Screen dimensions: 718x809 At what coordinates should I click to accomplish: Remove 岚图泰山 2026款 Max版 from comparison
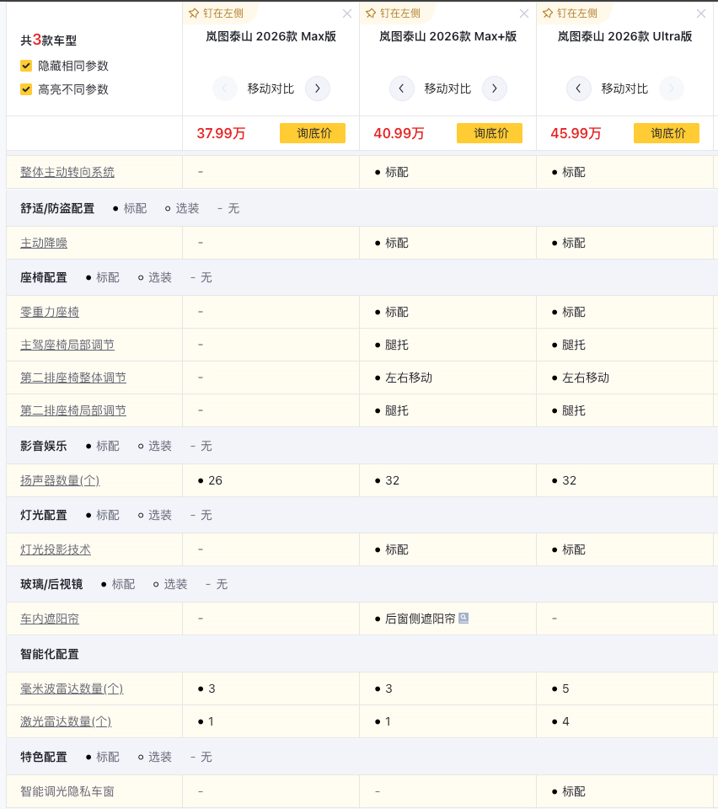(347, 14)
